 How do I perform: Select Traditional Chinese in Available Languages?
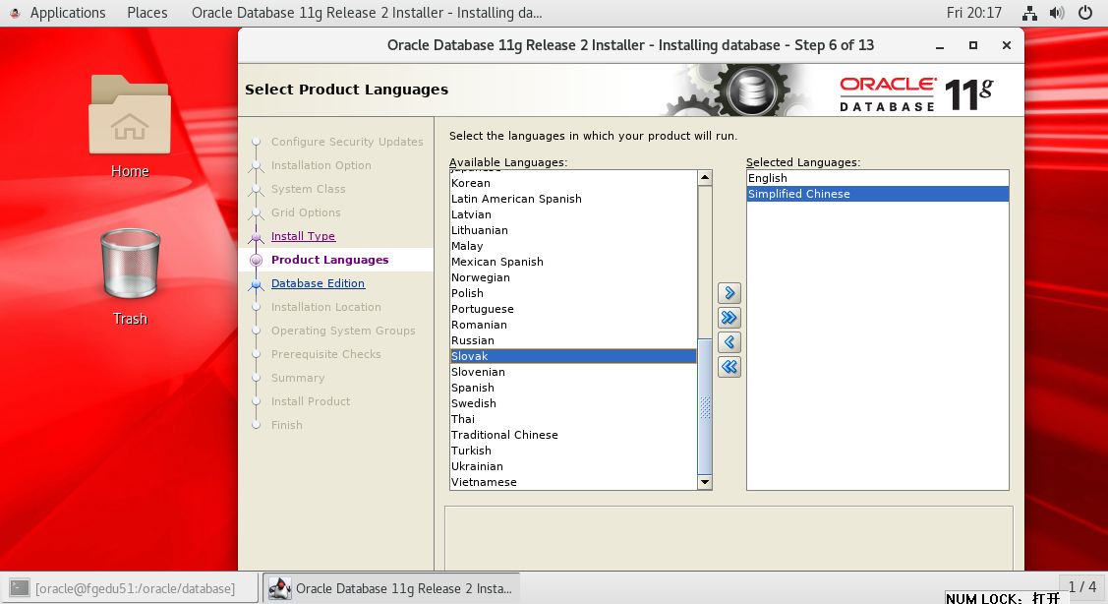pyautogui.click(x=573, y=435)
